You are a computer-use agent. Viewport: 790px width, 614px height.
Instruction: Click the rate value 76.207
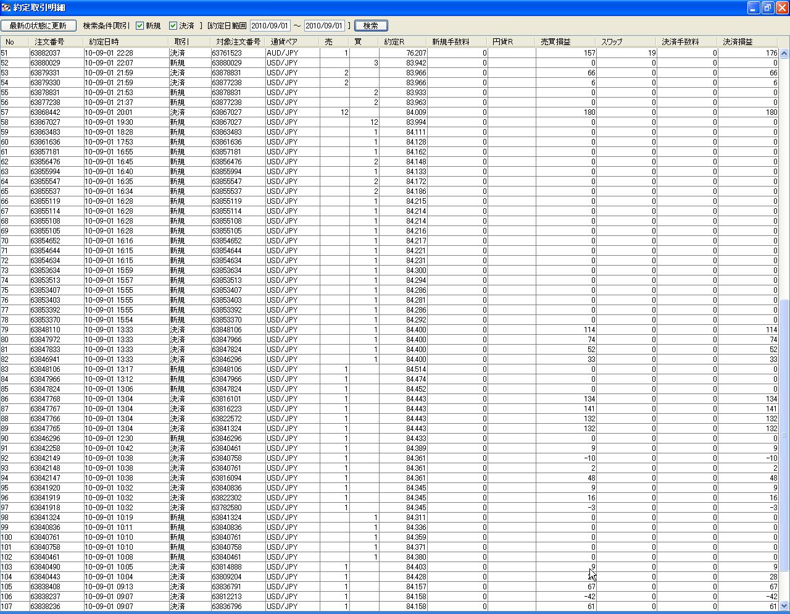[416, 53]
